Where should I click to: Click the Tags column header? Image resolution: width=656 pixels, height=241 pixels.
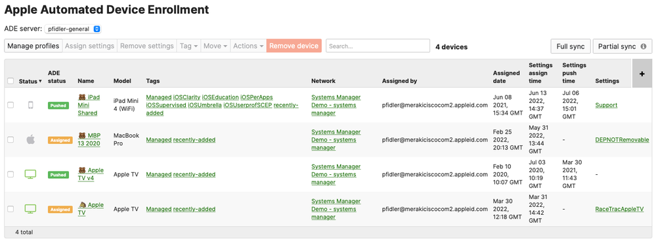tap(153, 81)
